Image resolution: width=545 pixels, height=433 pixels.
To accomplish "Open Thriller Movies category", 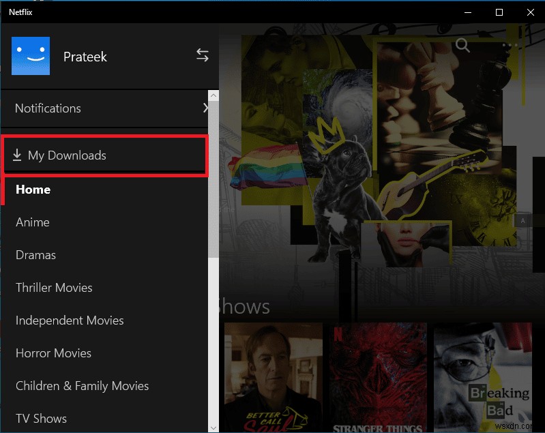I will point(54,288).
